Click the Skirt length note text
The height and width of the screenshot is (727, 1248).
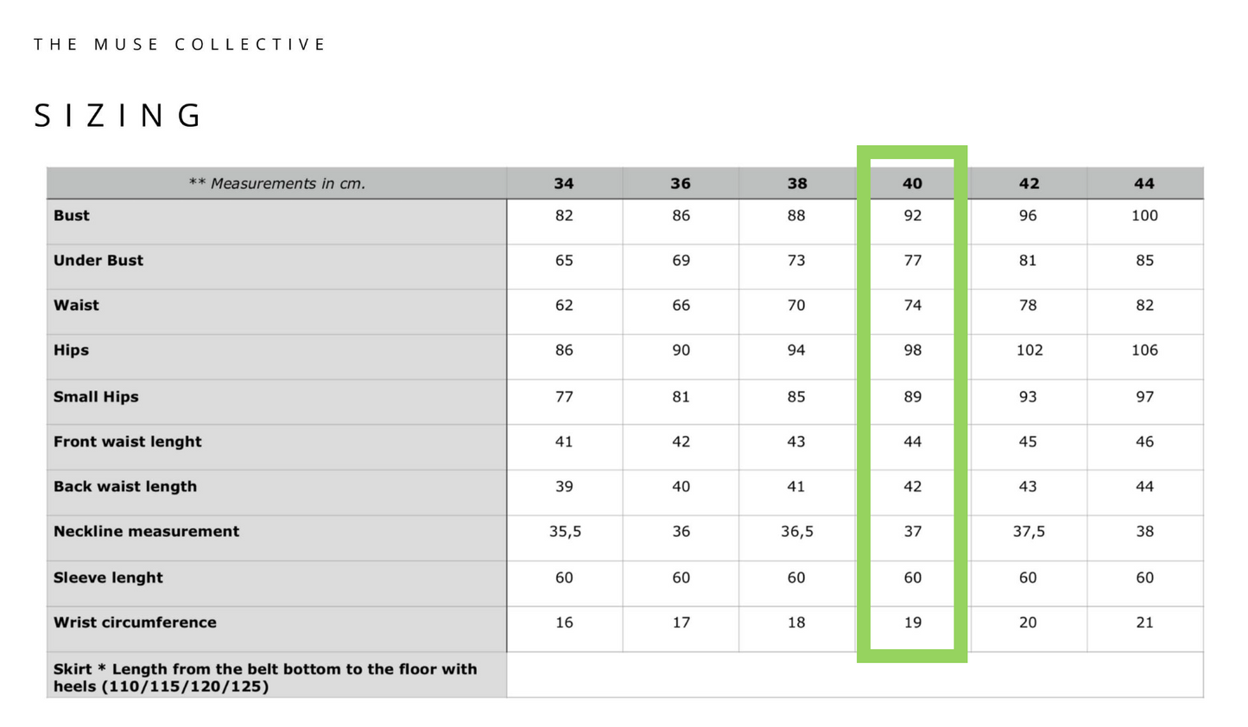point(265,677)
